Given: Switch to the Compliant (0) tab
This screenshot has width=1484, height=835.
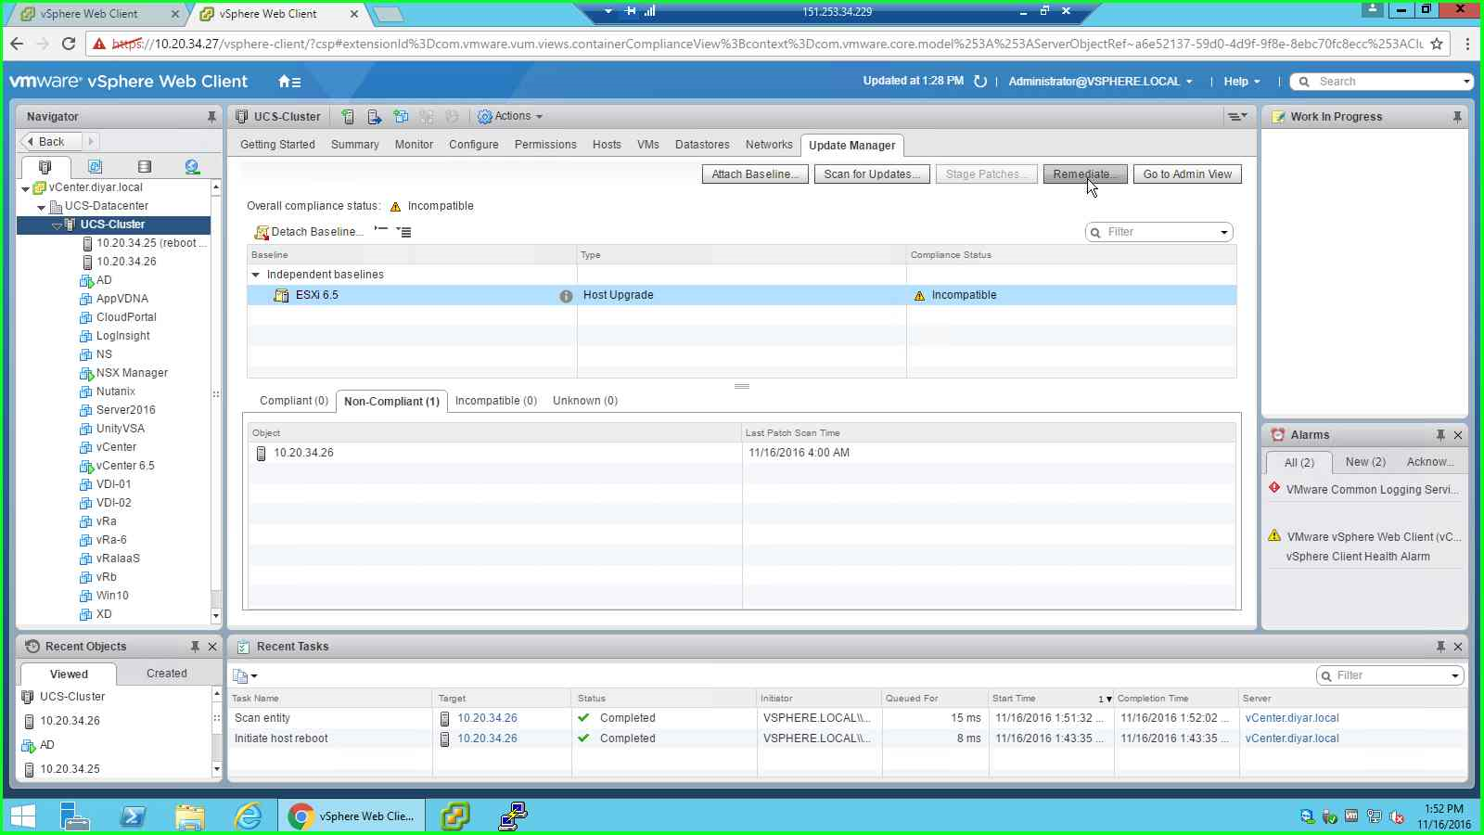Looking at the screenshot, I should pos(294,401).
